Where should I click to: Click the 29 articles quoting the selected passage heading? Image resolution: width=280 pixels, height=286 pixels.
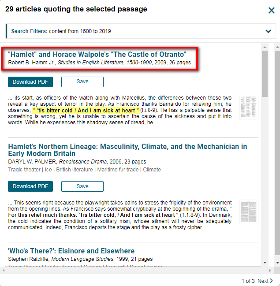coord(76,9)
